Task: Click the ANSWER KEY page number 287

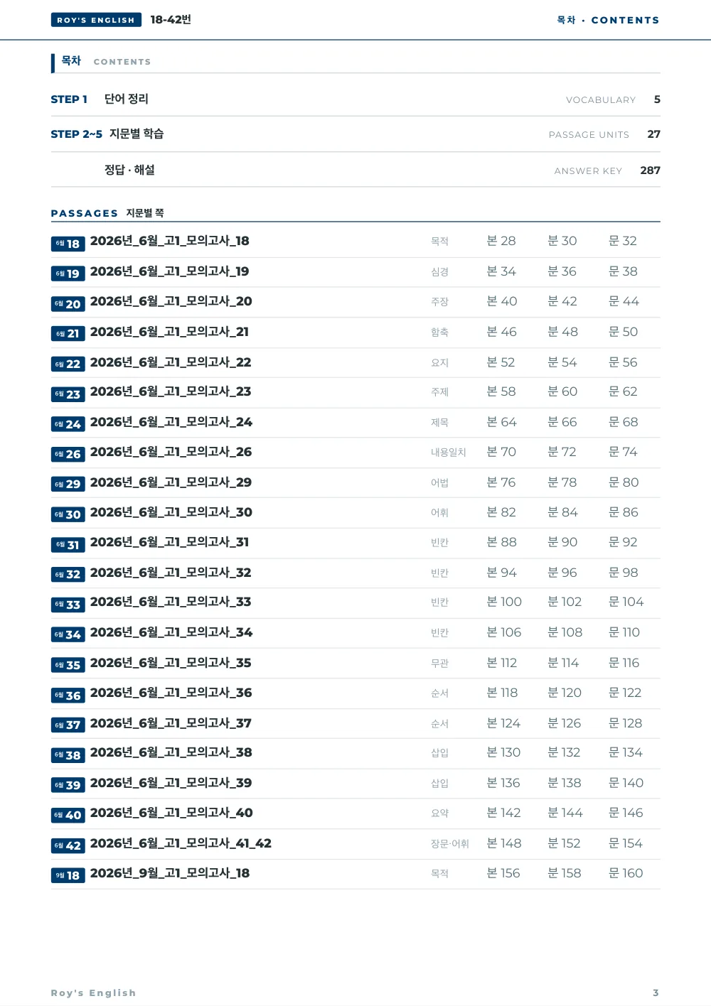Action: point(650,171)
